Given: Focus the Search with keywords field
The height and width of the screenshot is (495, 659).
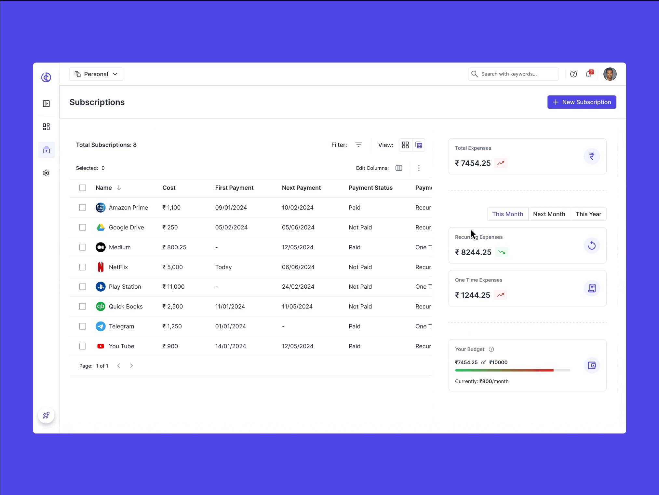Looking at the screenshot, I should [513, 74].
